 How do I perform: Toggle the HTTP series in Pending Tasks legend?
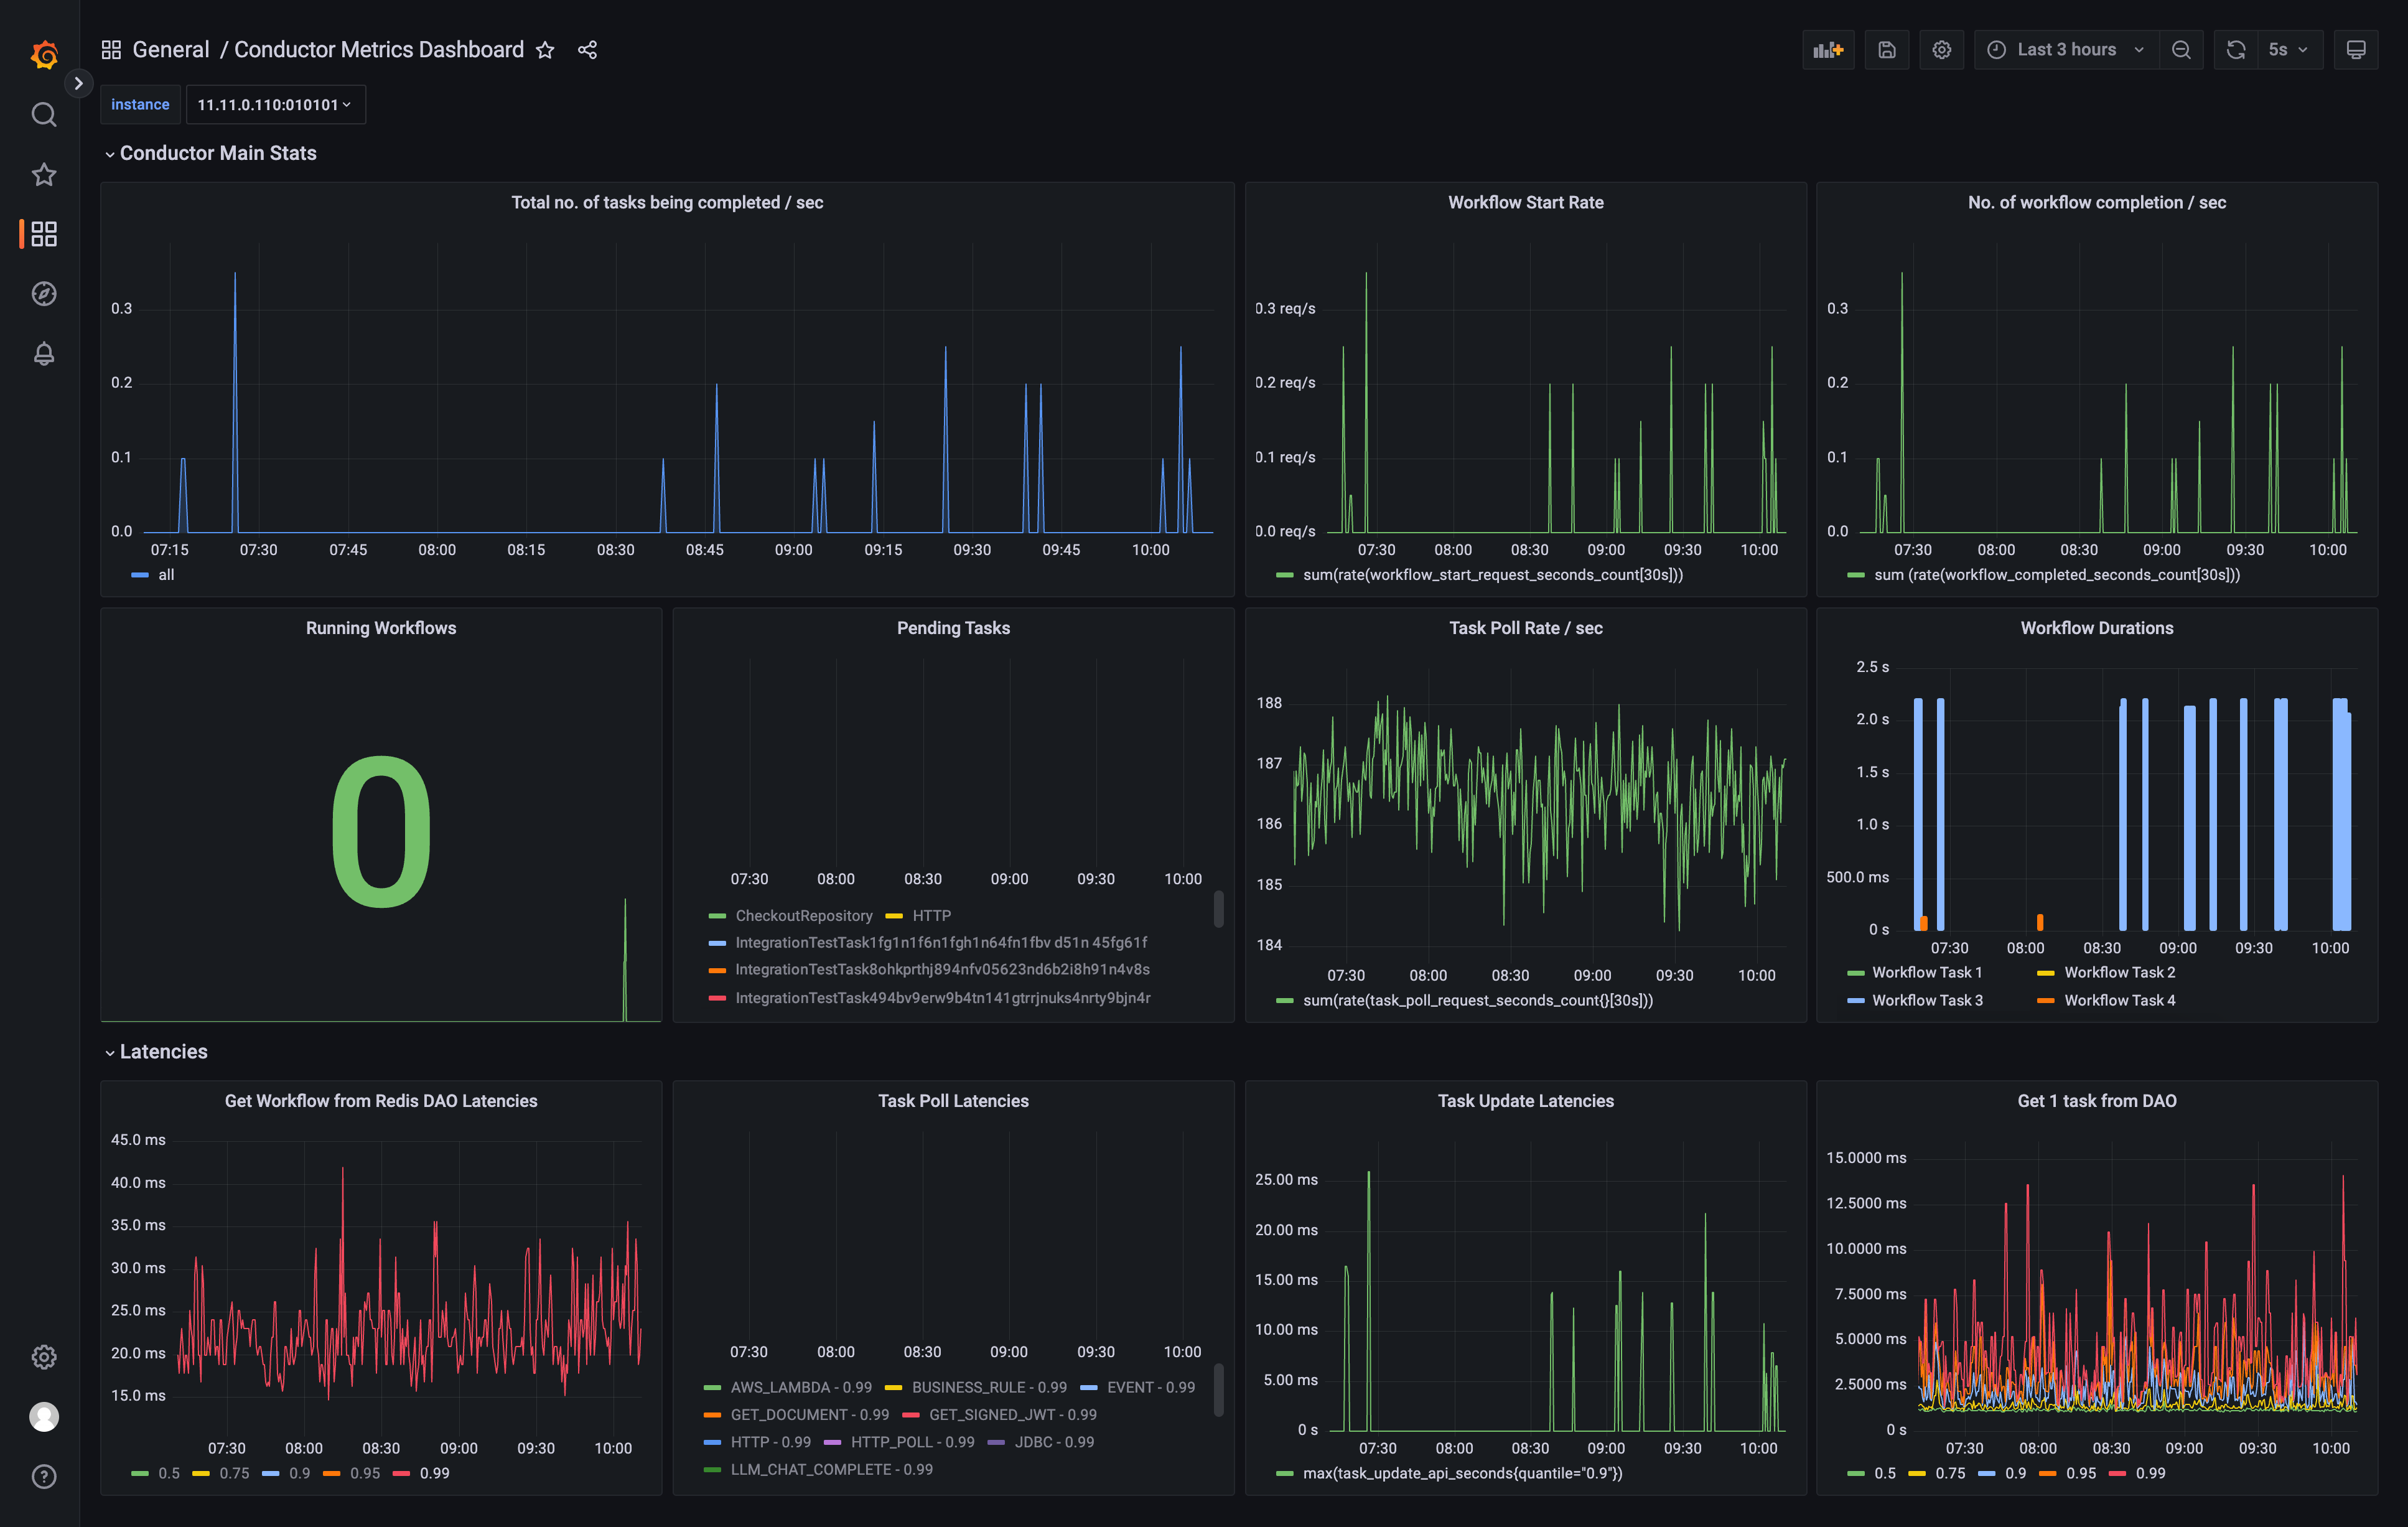pyautogui.click(x=931, y=915)
